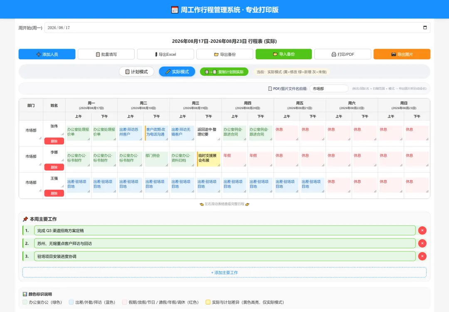The height and width of the screenshot is (312, 449).
Task: Open the 批量填写 clipboard button
Action: pyautogui.click(x=106, y=54)
